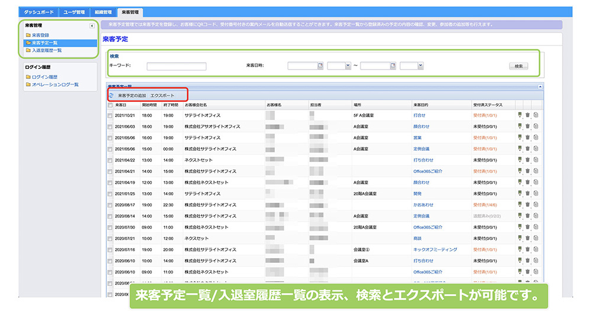591x320 pixels.
Task: Switch to the 組織管理 tab
Action: point(103,12)
